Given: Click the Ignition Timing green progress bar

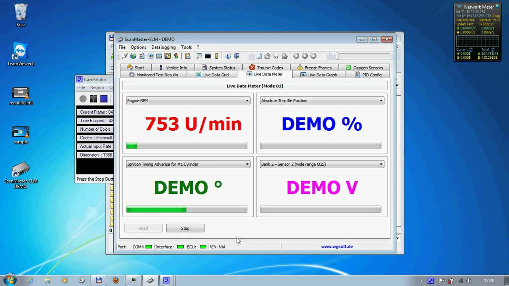Looking at the screenshot, I should click(x=187, y=209).
